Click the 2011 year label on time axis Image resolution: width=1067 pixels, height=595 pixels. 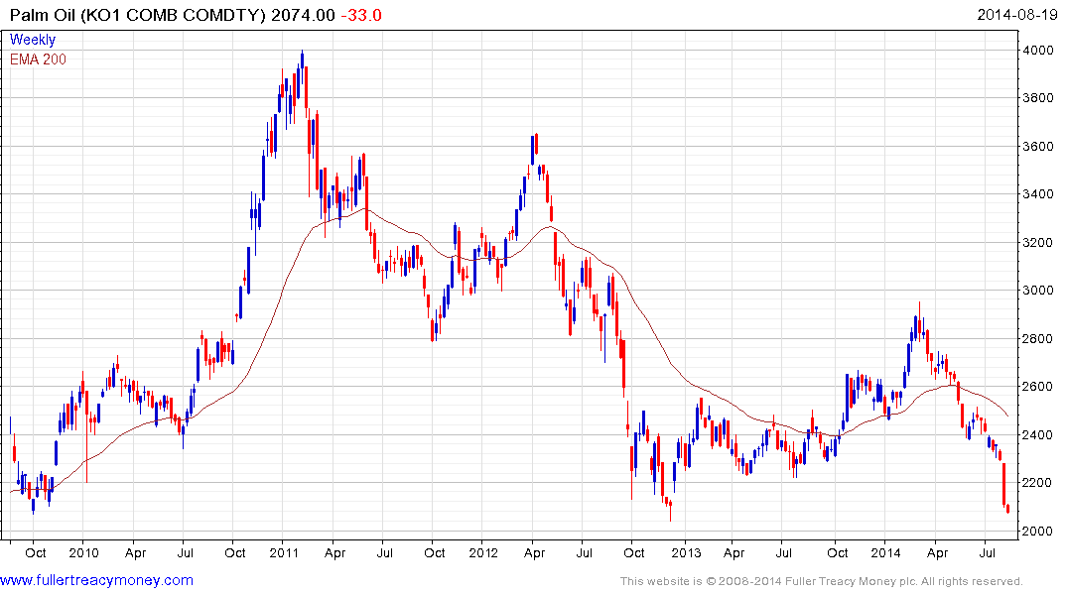click(x=284, y=552)
